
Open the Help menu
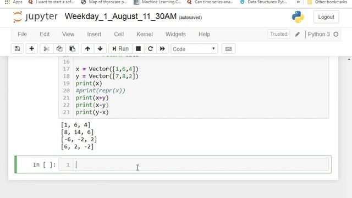(x=204, y=34)
